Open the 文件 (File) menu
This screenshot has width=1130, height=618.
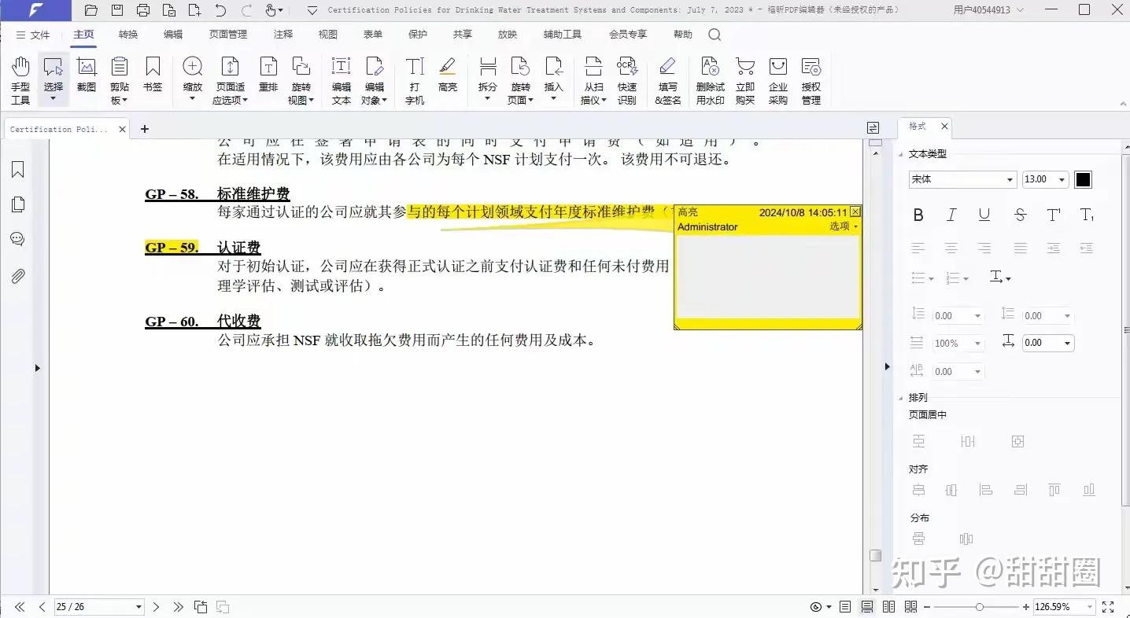click(33, 35)
